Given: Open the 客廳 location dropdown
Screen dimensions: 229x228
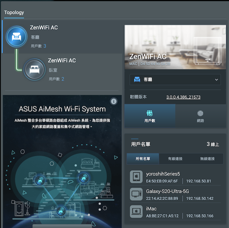Looking at the screenshot, I should [x=175, y=80].
